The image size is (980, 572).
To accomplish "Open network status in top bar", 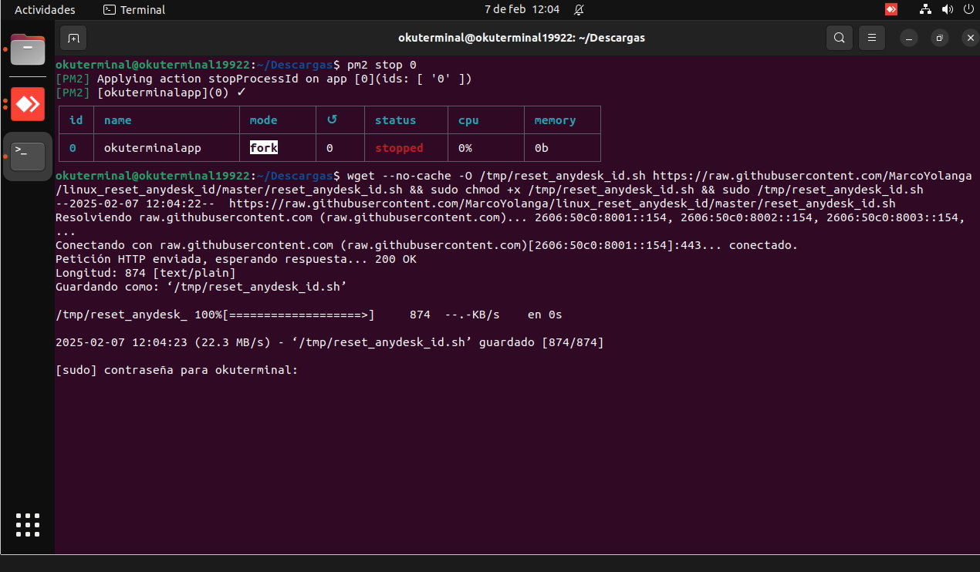I will pyautogui.click(x=925, y=10).
